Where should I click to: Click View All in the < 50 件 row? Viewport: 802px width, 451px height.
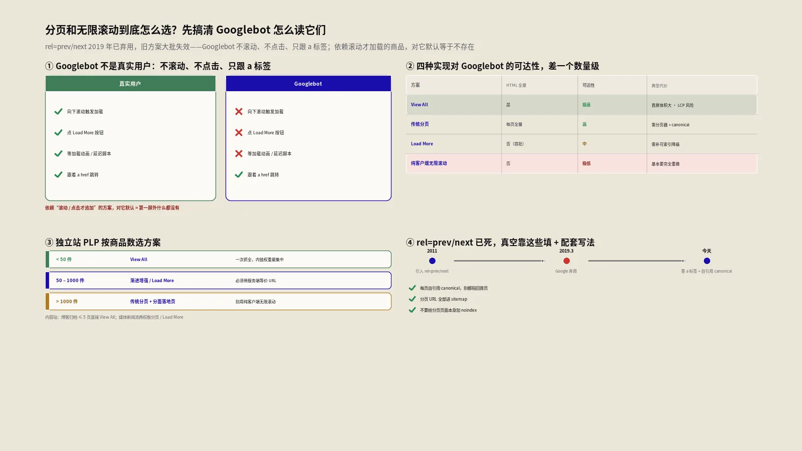[x=138, y=260]
